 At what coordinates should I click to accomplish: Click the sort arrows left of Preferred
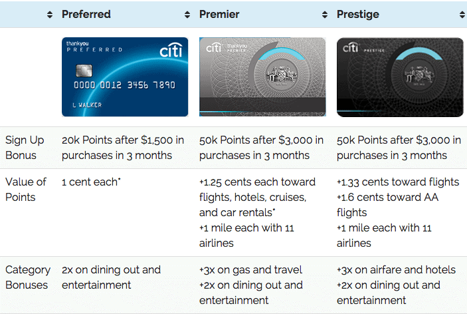50,15
